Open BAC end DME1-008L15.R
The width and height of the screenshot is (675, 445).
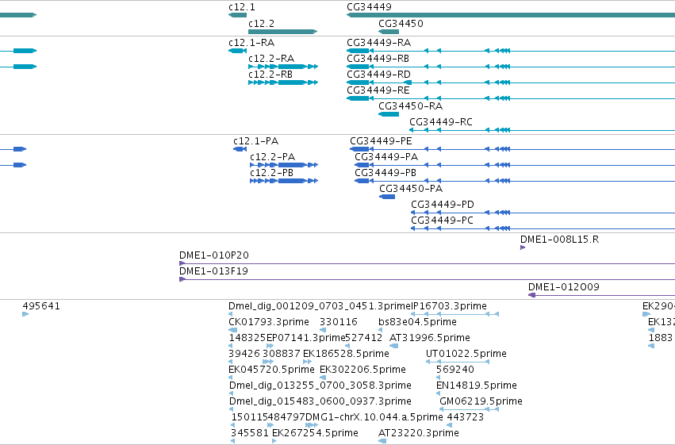click(x=560, y=240)
